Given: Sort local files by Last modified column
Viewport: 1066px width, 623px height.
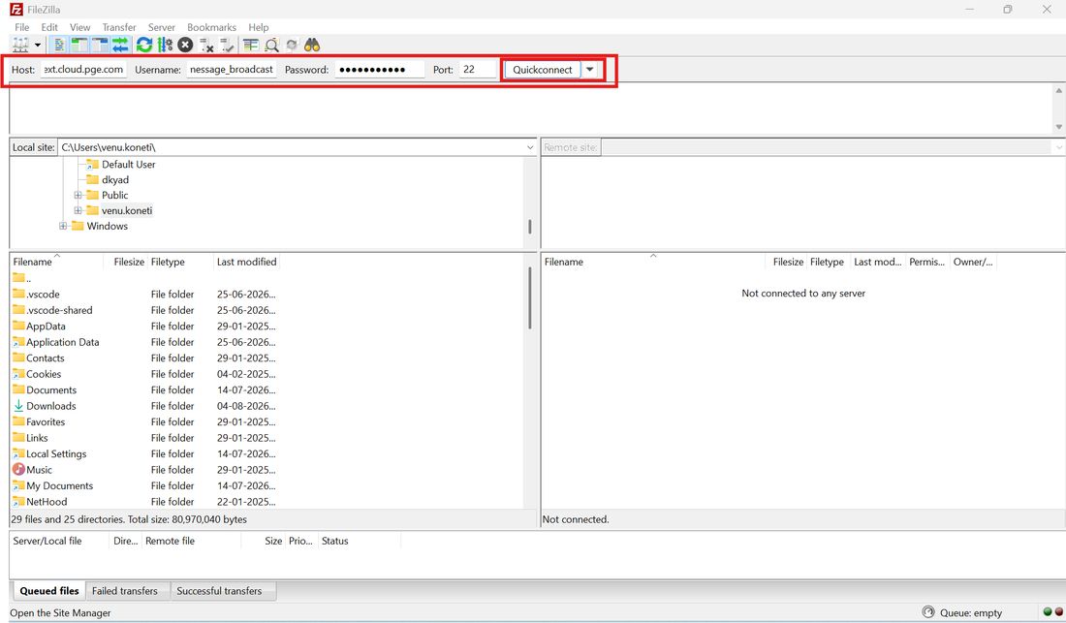Looking at the screenshot, I should point(246,262).
